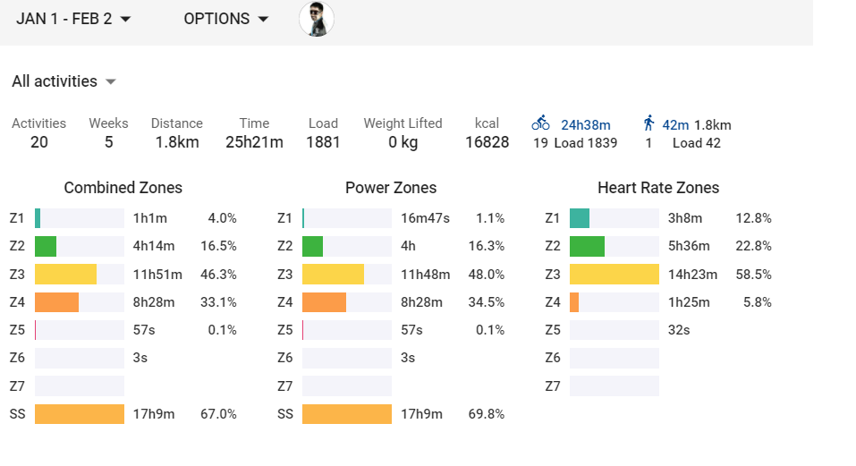Screen dimensions: 856x466
Task: Click the 42m walking time link
Action: 675,125
